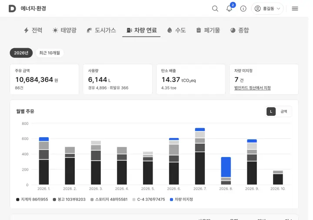Click the 도시가스 tab icon

[89, 30]
